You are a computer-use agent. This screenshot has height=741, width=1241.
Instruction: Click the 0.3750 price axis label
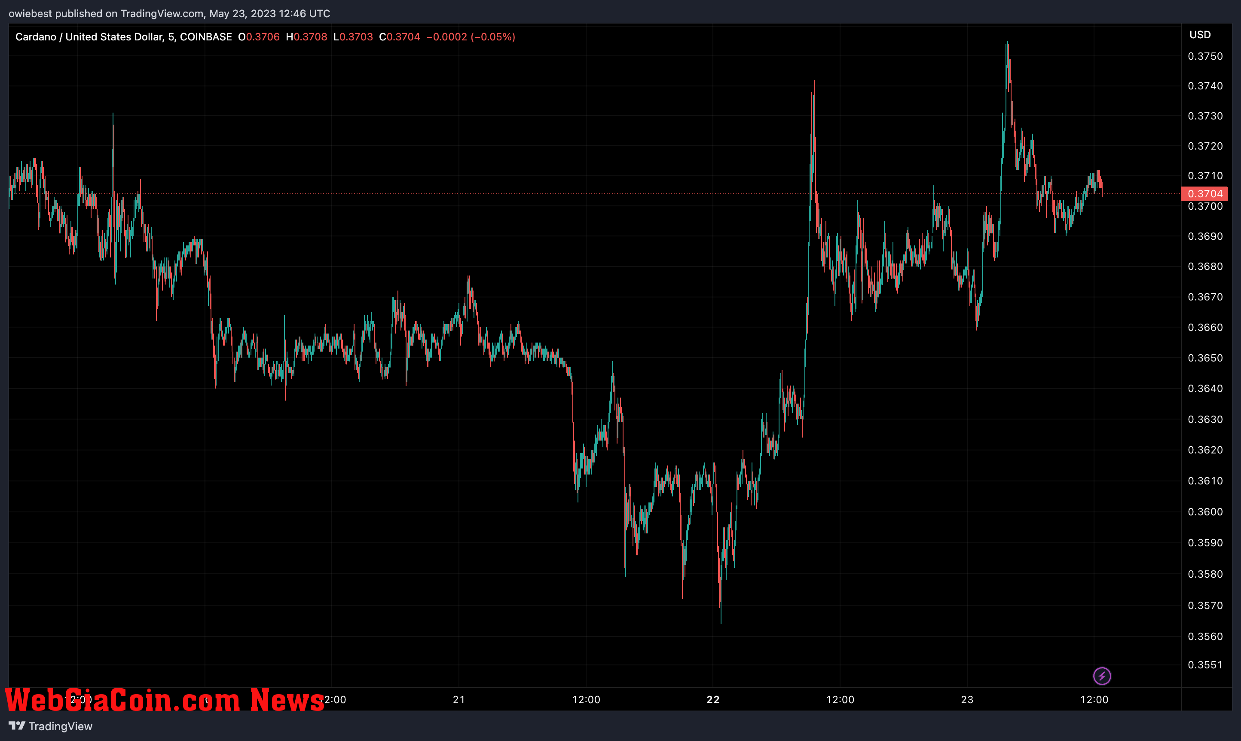click(x=1205, y=56)
